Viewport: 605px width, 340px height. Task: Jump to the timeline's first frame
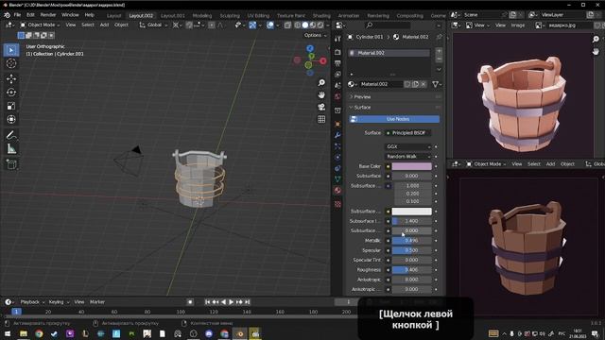coord(208,302)
